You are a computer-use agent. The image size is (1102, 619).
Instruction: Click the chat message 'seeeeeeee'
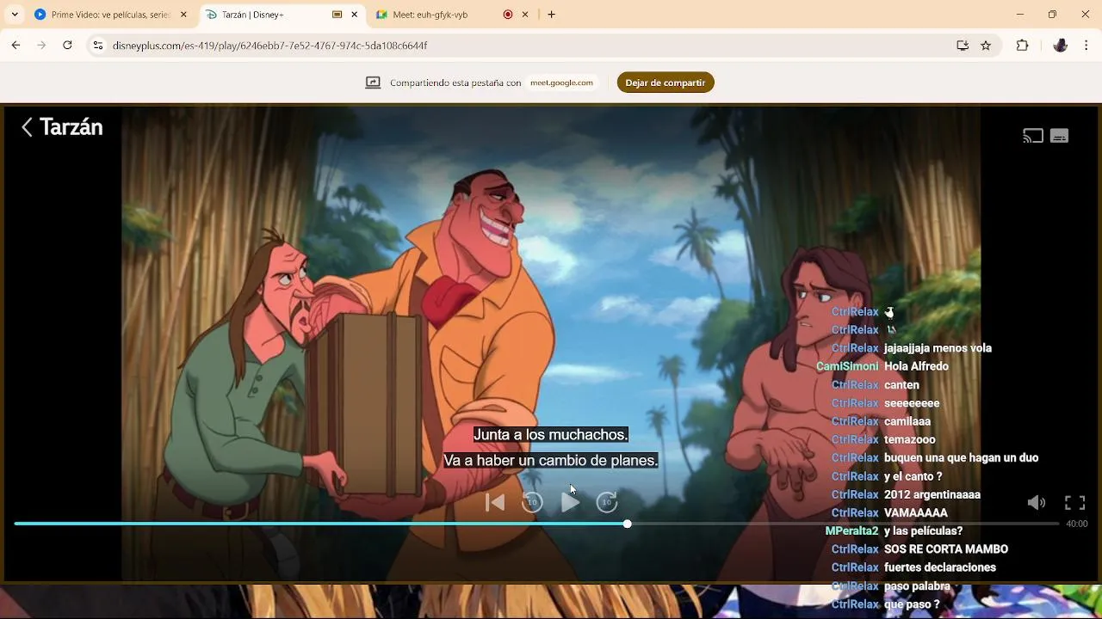[x=912, y=403]
